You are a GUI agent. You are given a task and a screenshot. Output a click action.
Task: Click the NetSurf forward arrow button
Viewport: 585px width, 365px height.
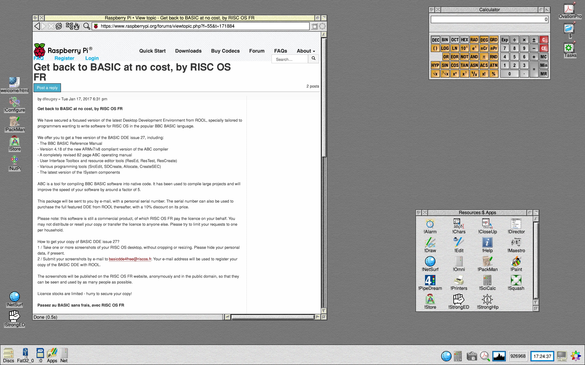[44, 26]
